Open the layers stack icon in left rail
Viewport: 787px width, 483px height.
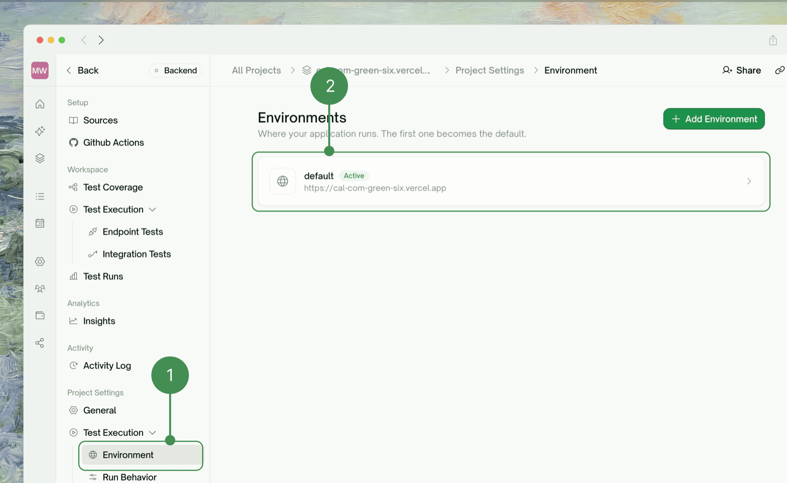40,158
